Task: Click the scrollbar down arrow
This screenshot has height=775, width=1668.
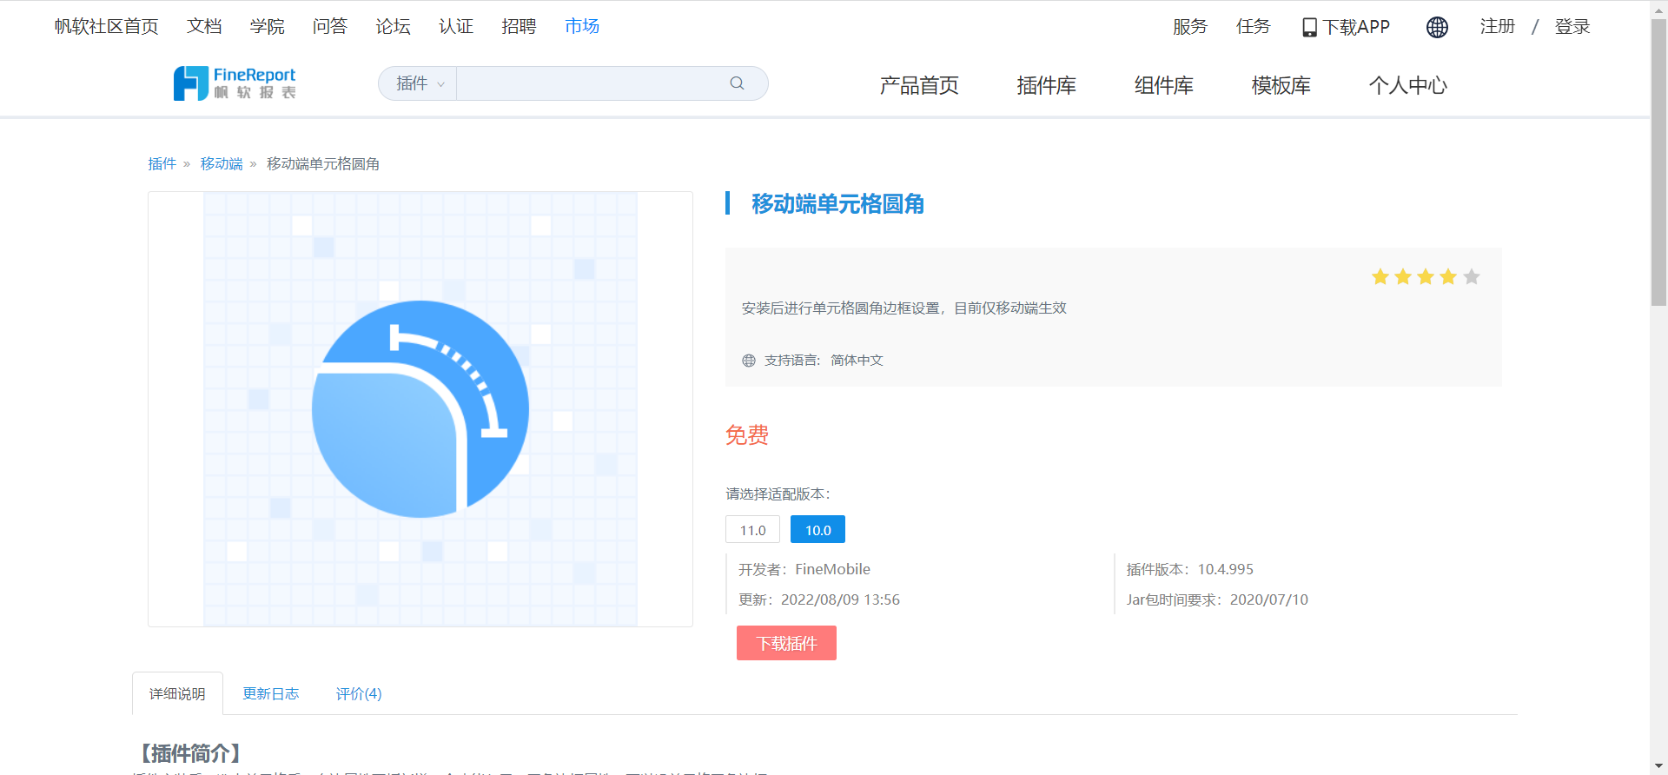Action: coord(1658,766)
